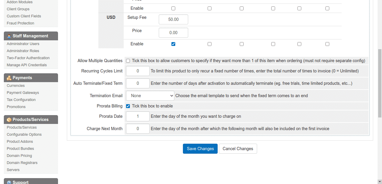Click the 'Prorata Billing' label
The width and height of the screenshot is (382, 184).
(110, 106)
